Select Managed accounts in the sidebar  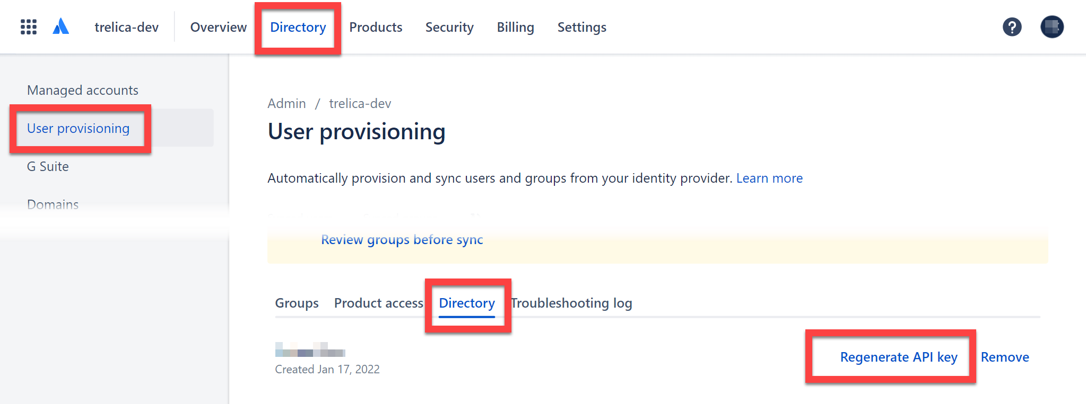83,90
